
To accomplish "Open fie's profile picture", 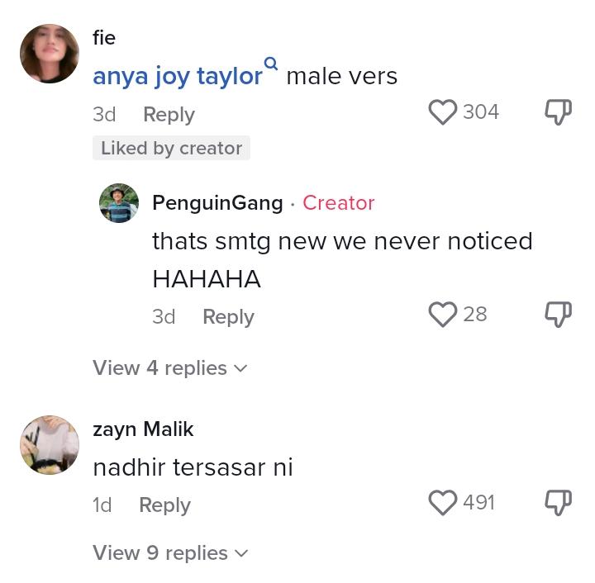I will pos(50,54).
